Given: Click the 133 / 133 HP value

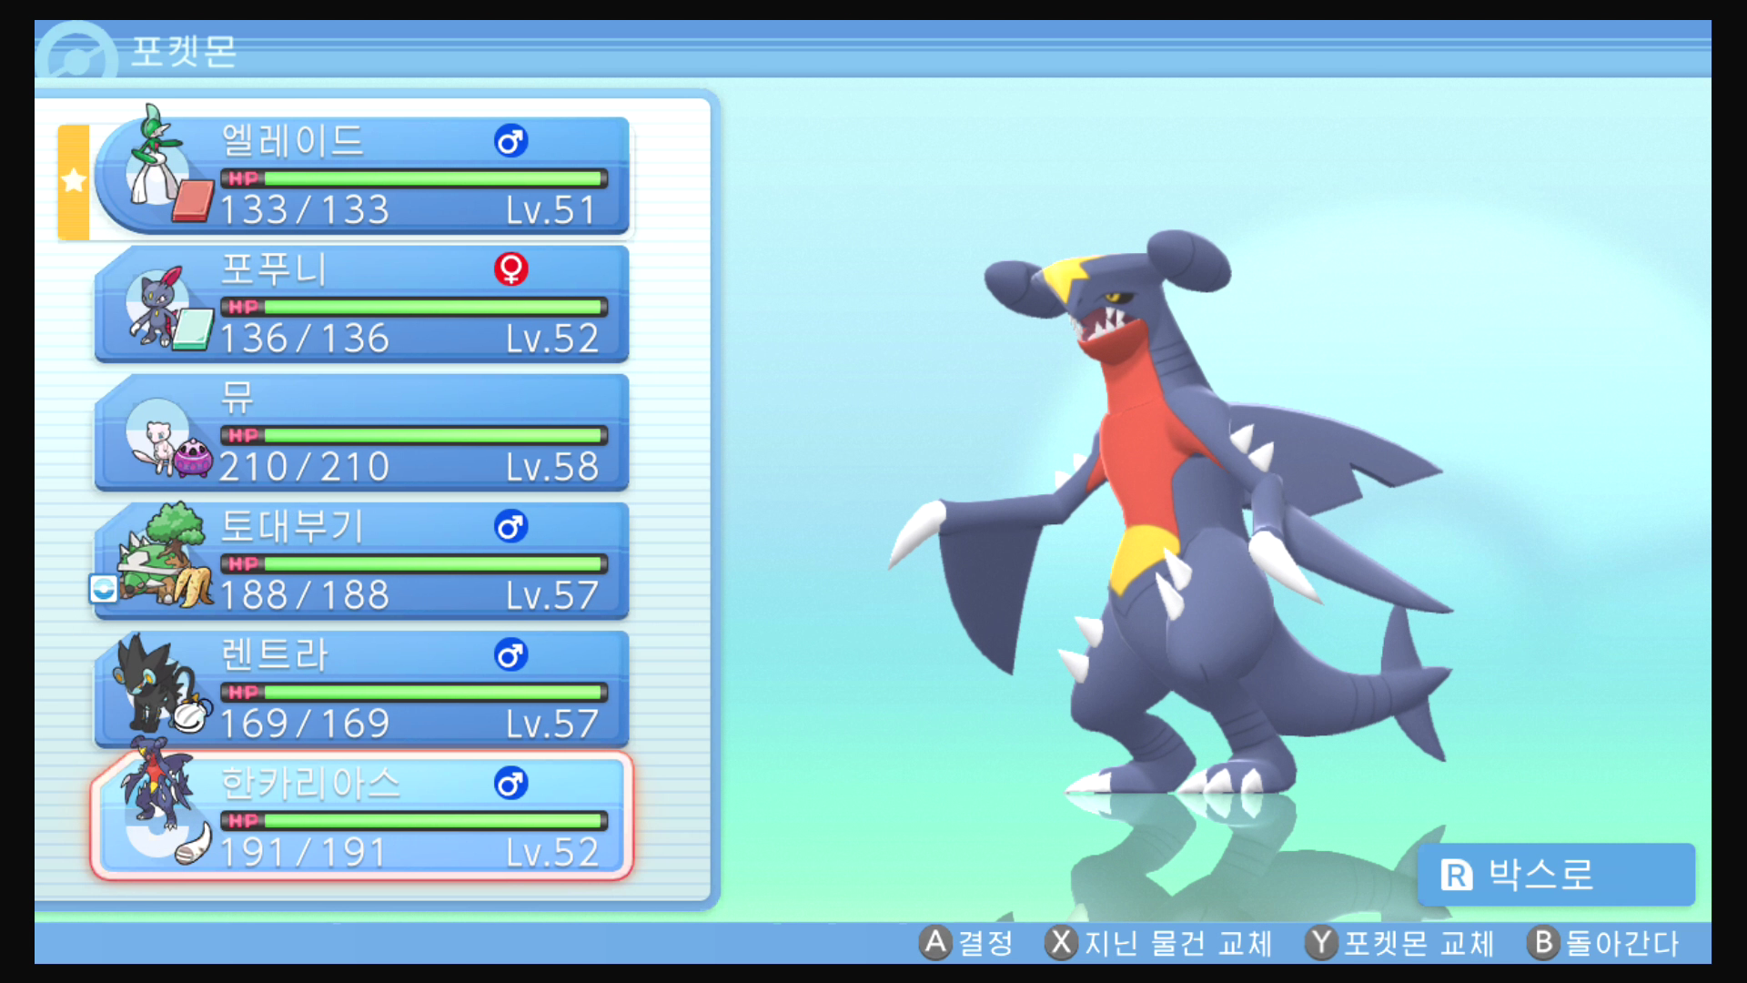Looking at the screenshot, I should pos(305,210).
